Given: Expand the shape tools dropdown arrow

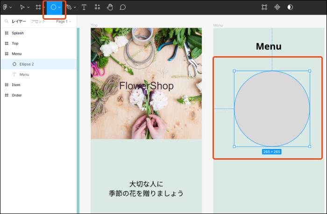Looking at the screenshot, I should click(x=60, y=7).
